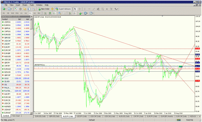This screenshot has height=122, width=202.
Task: Open the Charts menu
Action: (25, 5)
